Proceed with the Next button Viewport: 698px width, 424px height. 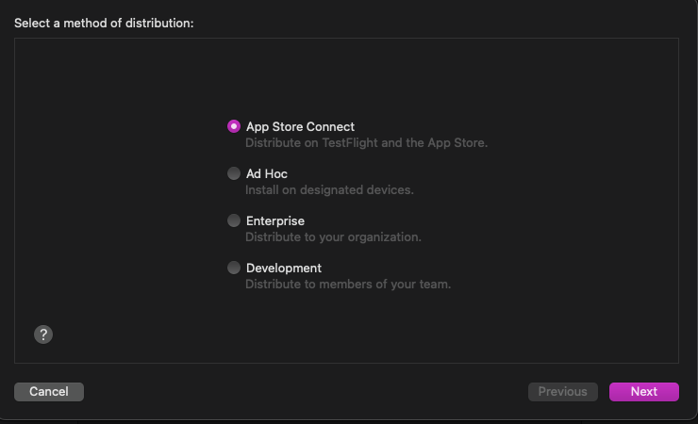[643, 392]
